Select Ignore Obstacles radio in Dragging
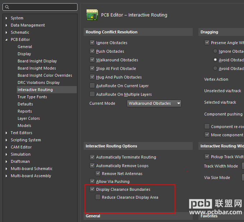 point(215,51)
